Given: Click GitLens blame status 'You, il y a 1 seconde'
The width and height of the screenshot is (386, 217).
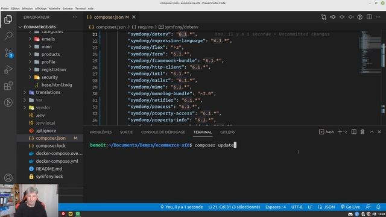Looking at the screenshot, I should [182, 207].
